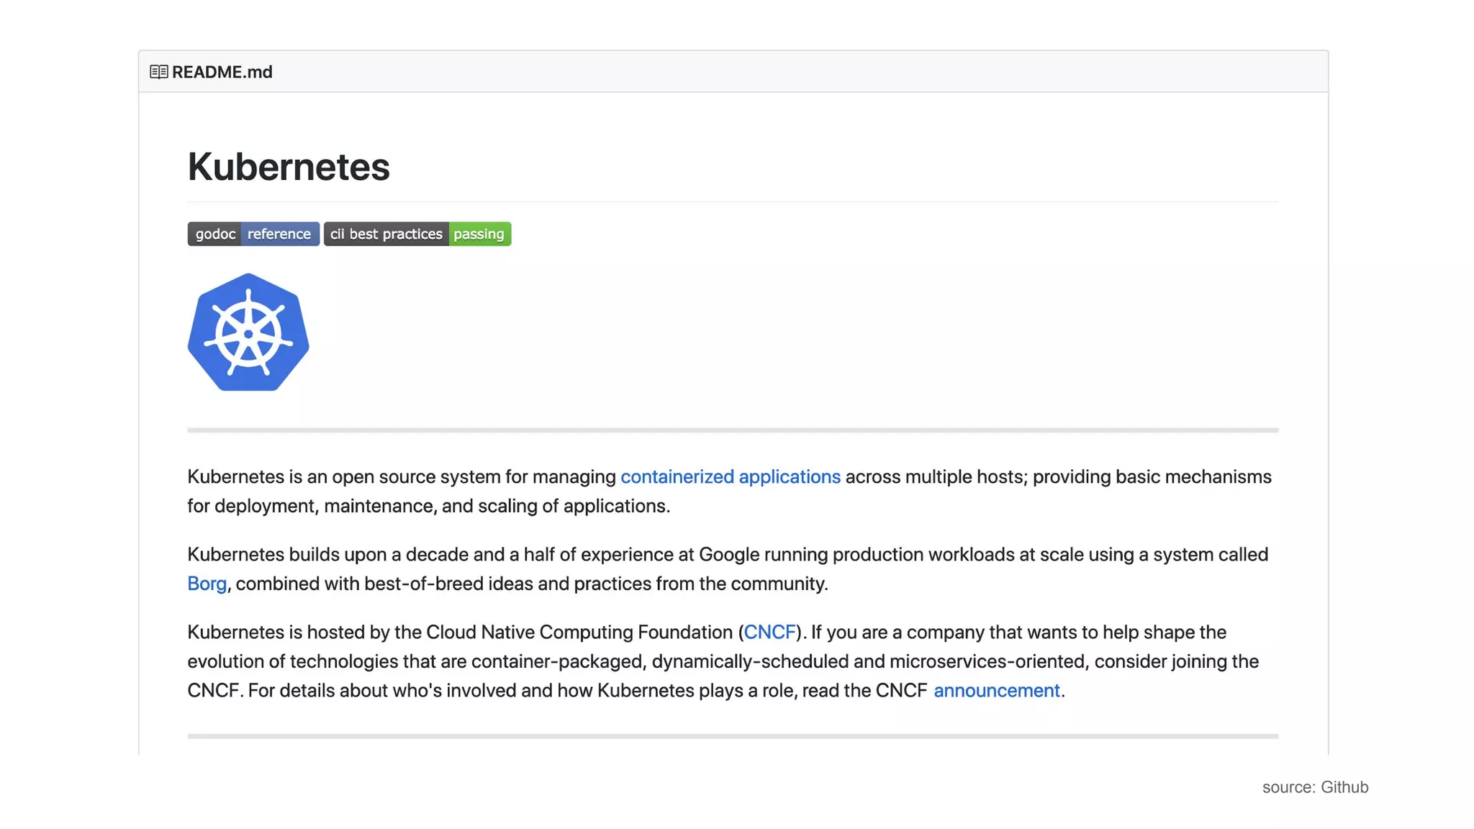
Task: Click the blue reference badge segment
Action: 279,234
